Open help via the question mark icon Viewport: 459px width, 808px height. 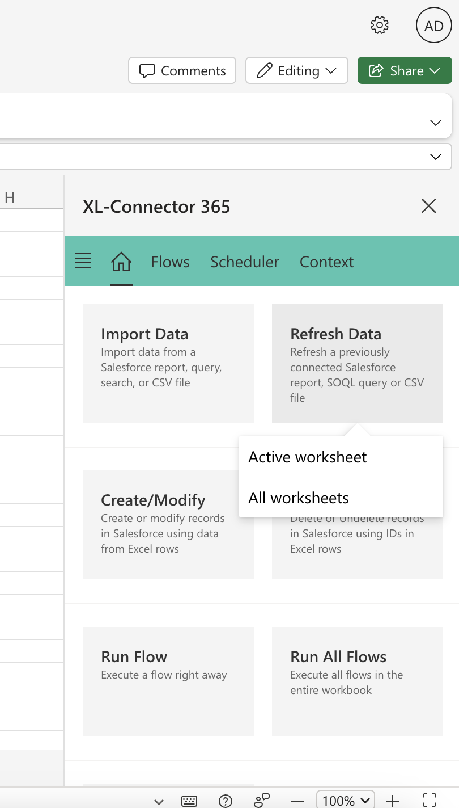pos(226,801)
